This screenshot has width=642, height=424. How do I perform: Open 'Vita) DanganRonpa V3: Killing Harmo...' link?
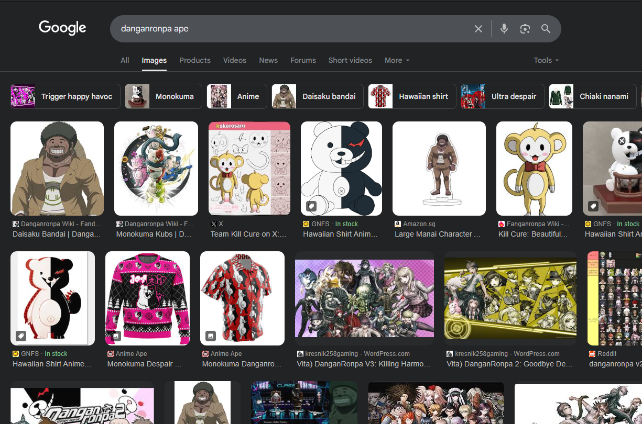(x=364, y=364)
